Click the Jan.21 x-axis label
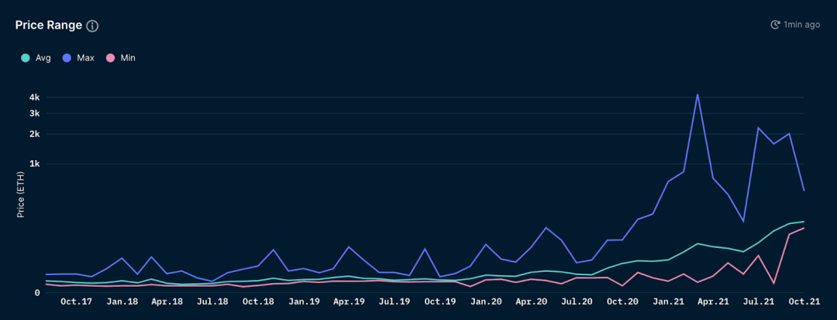The image size is (837, 320). pos(668,301)
